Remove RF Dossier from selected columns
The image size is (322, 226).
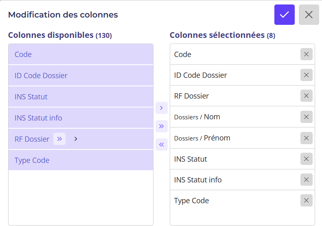coord(306,96)
